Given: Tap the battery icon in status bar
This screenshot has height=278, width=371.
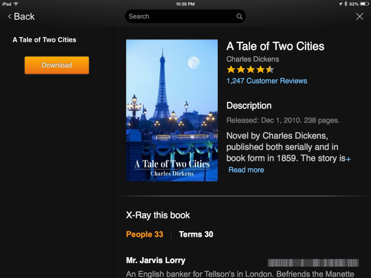Looking at the screenshot, I should point(364,4).
